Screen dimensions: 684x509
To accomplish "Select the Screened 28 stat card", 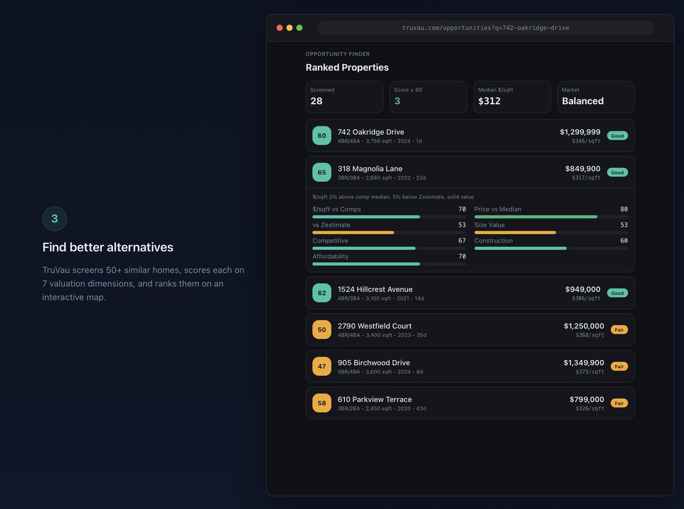I will click(344, 97).
